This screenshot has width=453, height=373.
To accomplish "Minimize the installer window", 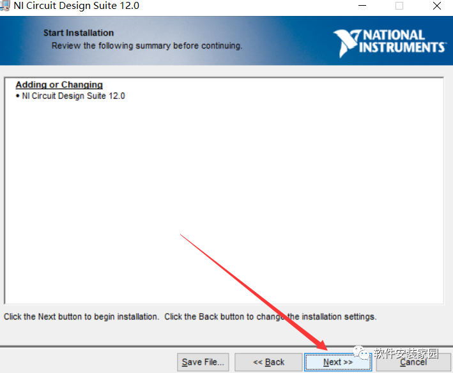I will 362,6.
